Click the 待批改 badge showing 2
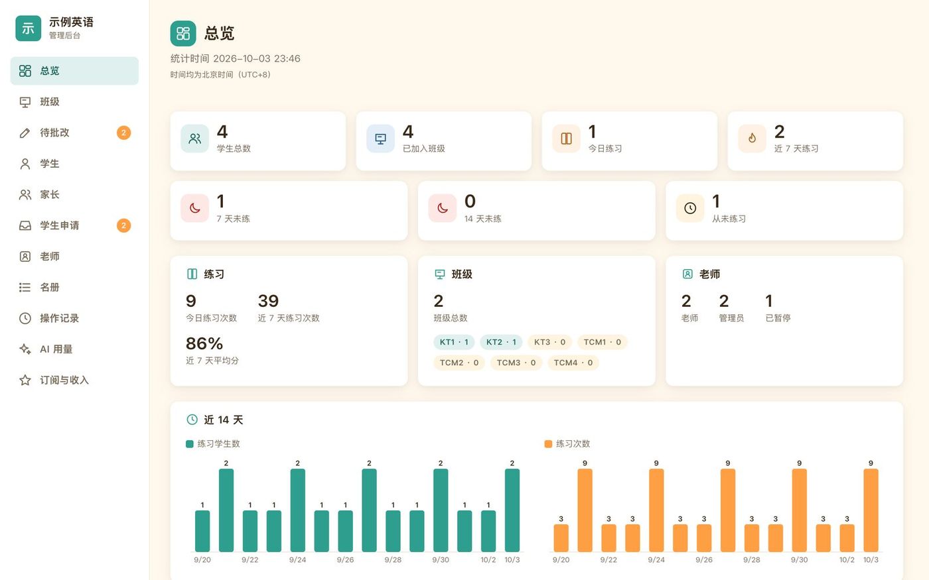Image resolution: width=929 pixels, height=580 pixels. (x=123, y=133)
